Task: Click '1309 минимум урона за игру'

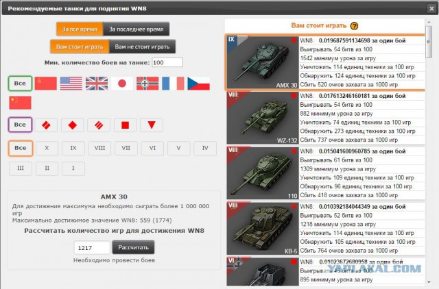Action: (338, 169)
